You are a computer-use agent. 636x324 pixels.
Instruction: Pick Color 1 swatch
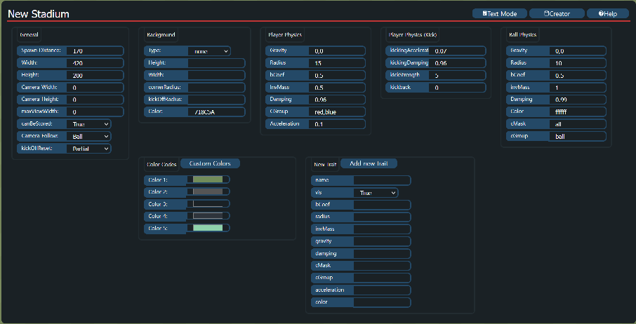[208, 180]
